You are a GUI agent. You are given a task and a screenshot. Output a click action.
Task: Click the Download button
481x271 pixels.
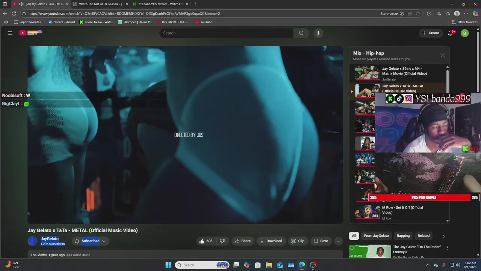tap(271, 241)
